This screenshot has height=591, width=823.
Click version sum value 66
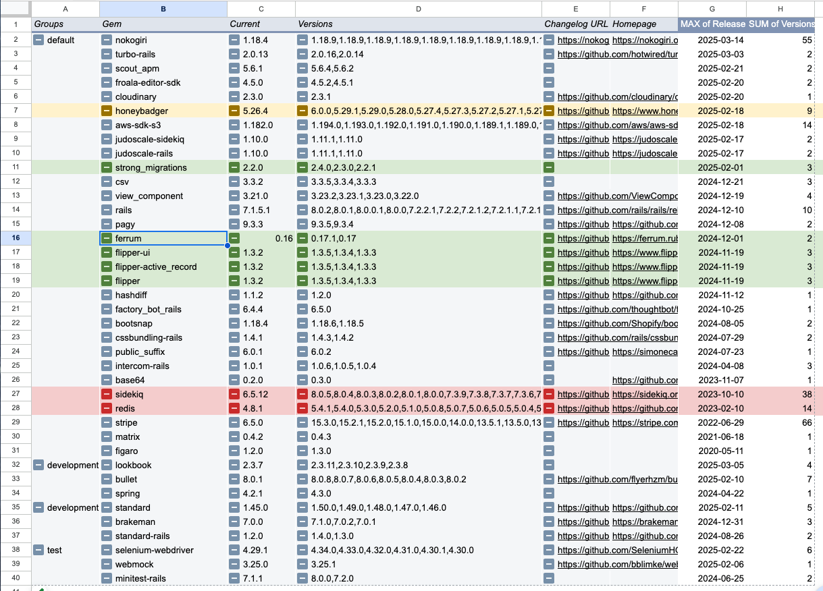(807, 423)
